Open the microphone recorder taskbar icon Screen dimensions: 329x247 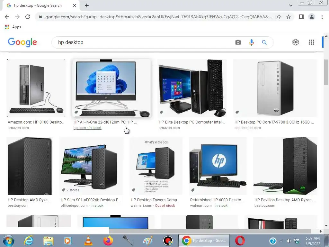click(x=128, y=241)
